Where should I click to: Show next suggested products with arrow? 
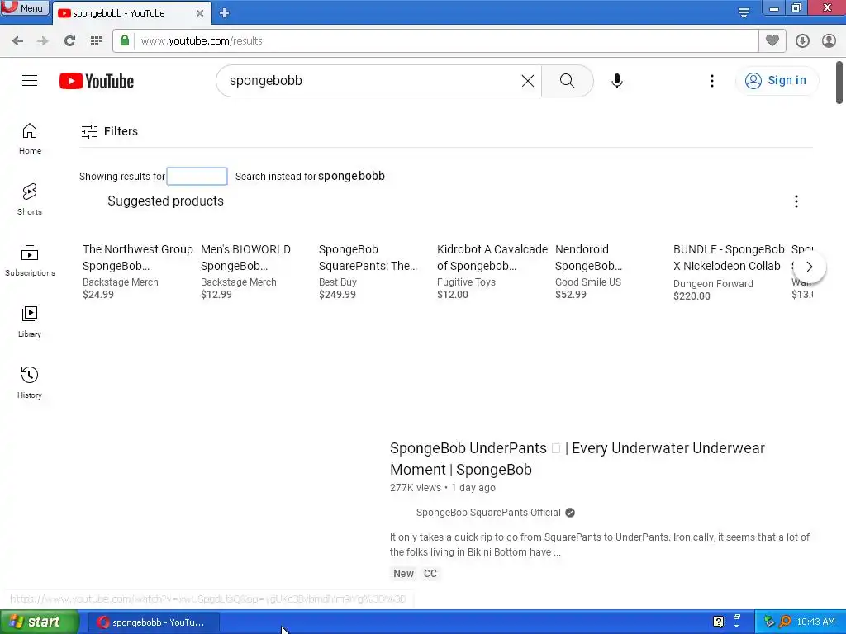click(810, 267)
